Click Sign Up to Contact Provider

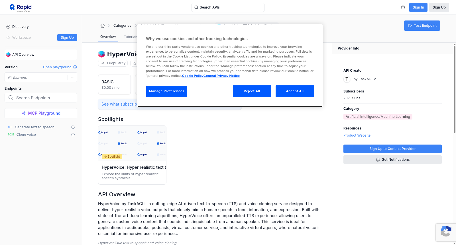coord(392,149)
